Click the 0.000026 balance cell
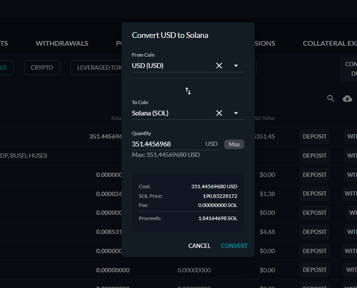The width and height of the screenshot is (357, 288). point(109,194)
